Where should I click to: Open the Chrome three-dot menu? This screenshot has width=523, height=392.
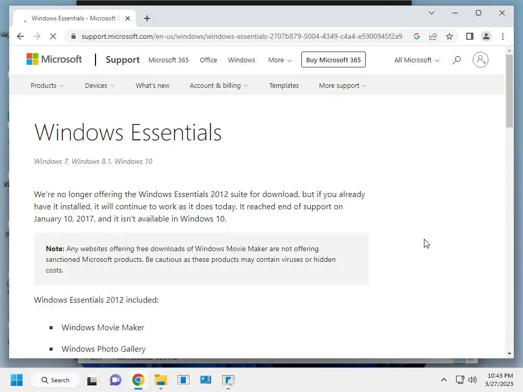coord(503,36)
